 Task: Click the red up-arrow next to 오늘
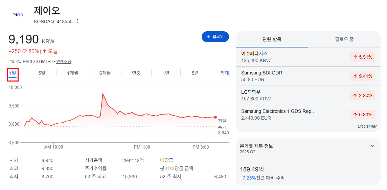pyautogui.click(x=45, y=51)
